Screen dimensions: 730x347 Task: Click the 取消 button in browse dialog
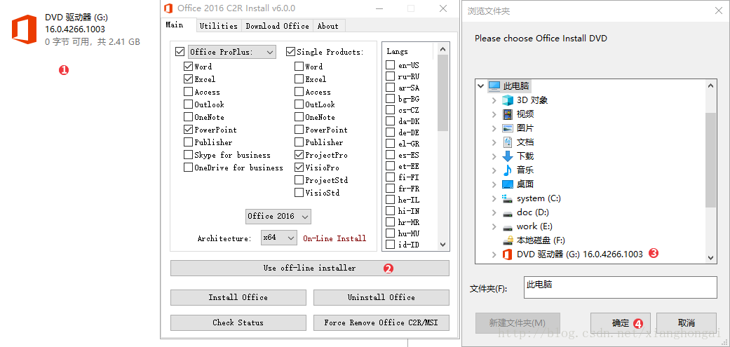tap(687, 322)
